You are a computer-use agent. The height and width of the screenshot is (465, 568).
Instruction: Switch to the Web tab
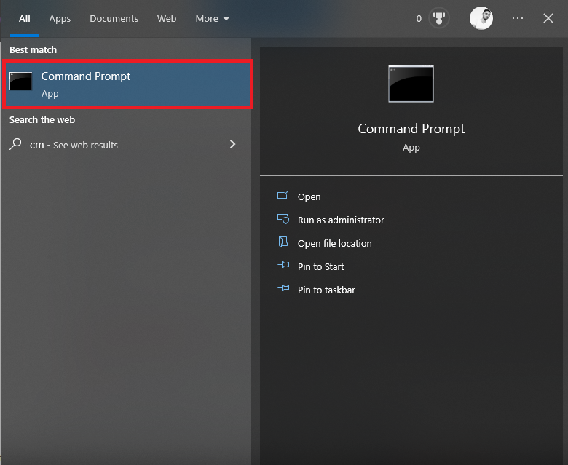[x=167, y=18]
